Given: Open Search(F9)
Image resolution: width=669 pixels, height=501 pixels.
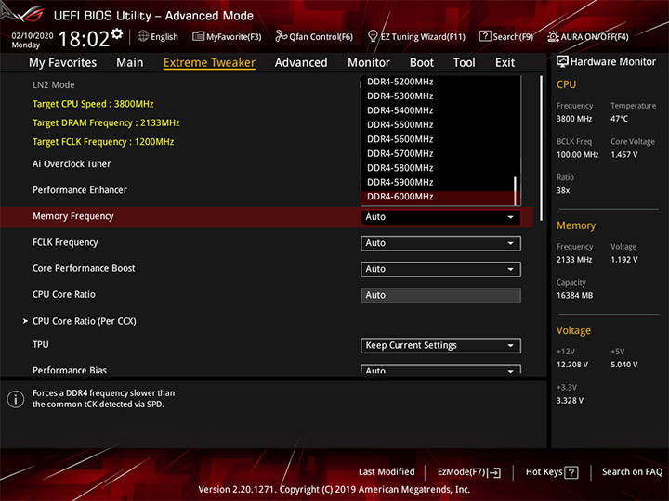Looking at the screenshot, I should [506, 36].
